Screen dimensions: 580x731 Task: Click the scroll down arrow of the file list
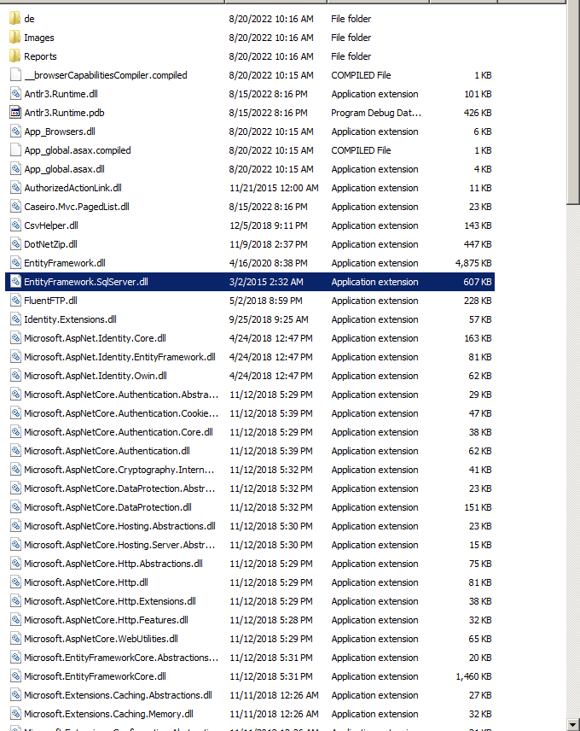(x=573, y=724)
